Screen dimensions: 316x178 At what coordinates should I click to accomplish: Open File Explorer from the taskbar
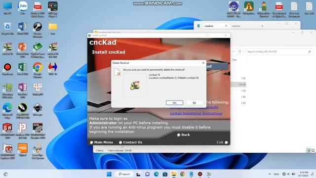pyautogui.click(x=174, y=174)
